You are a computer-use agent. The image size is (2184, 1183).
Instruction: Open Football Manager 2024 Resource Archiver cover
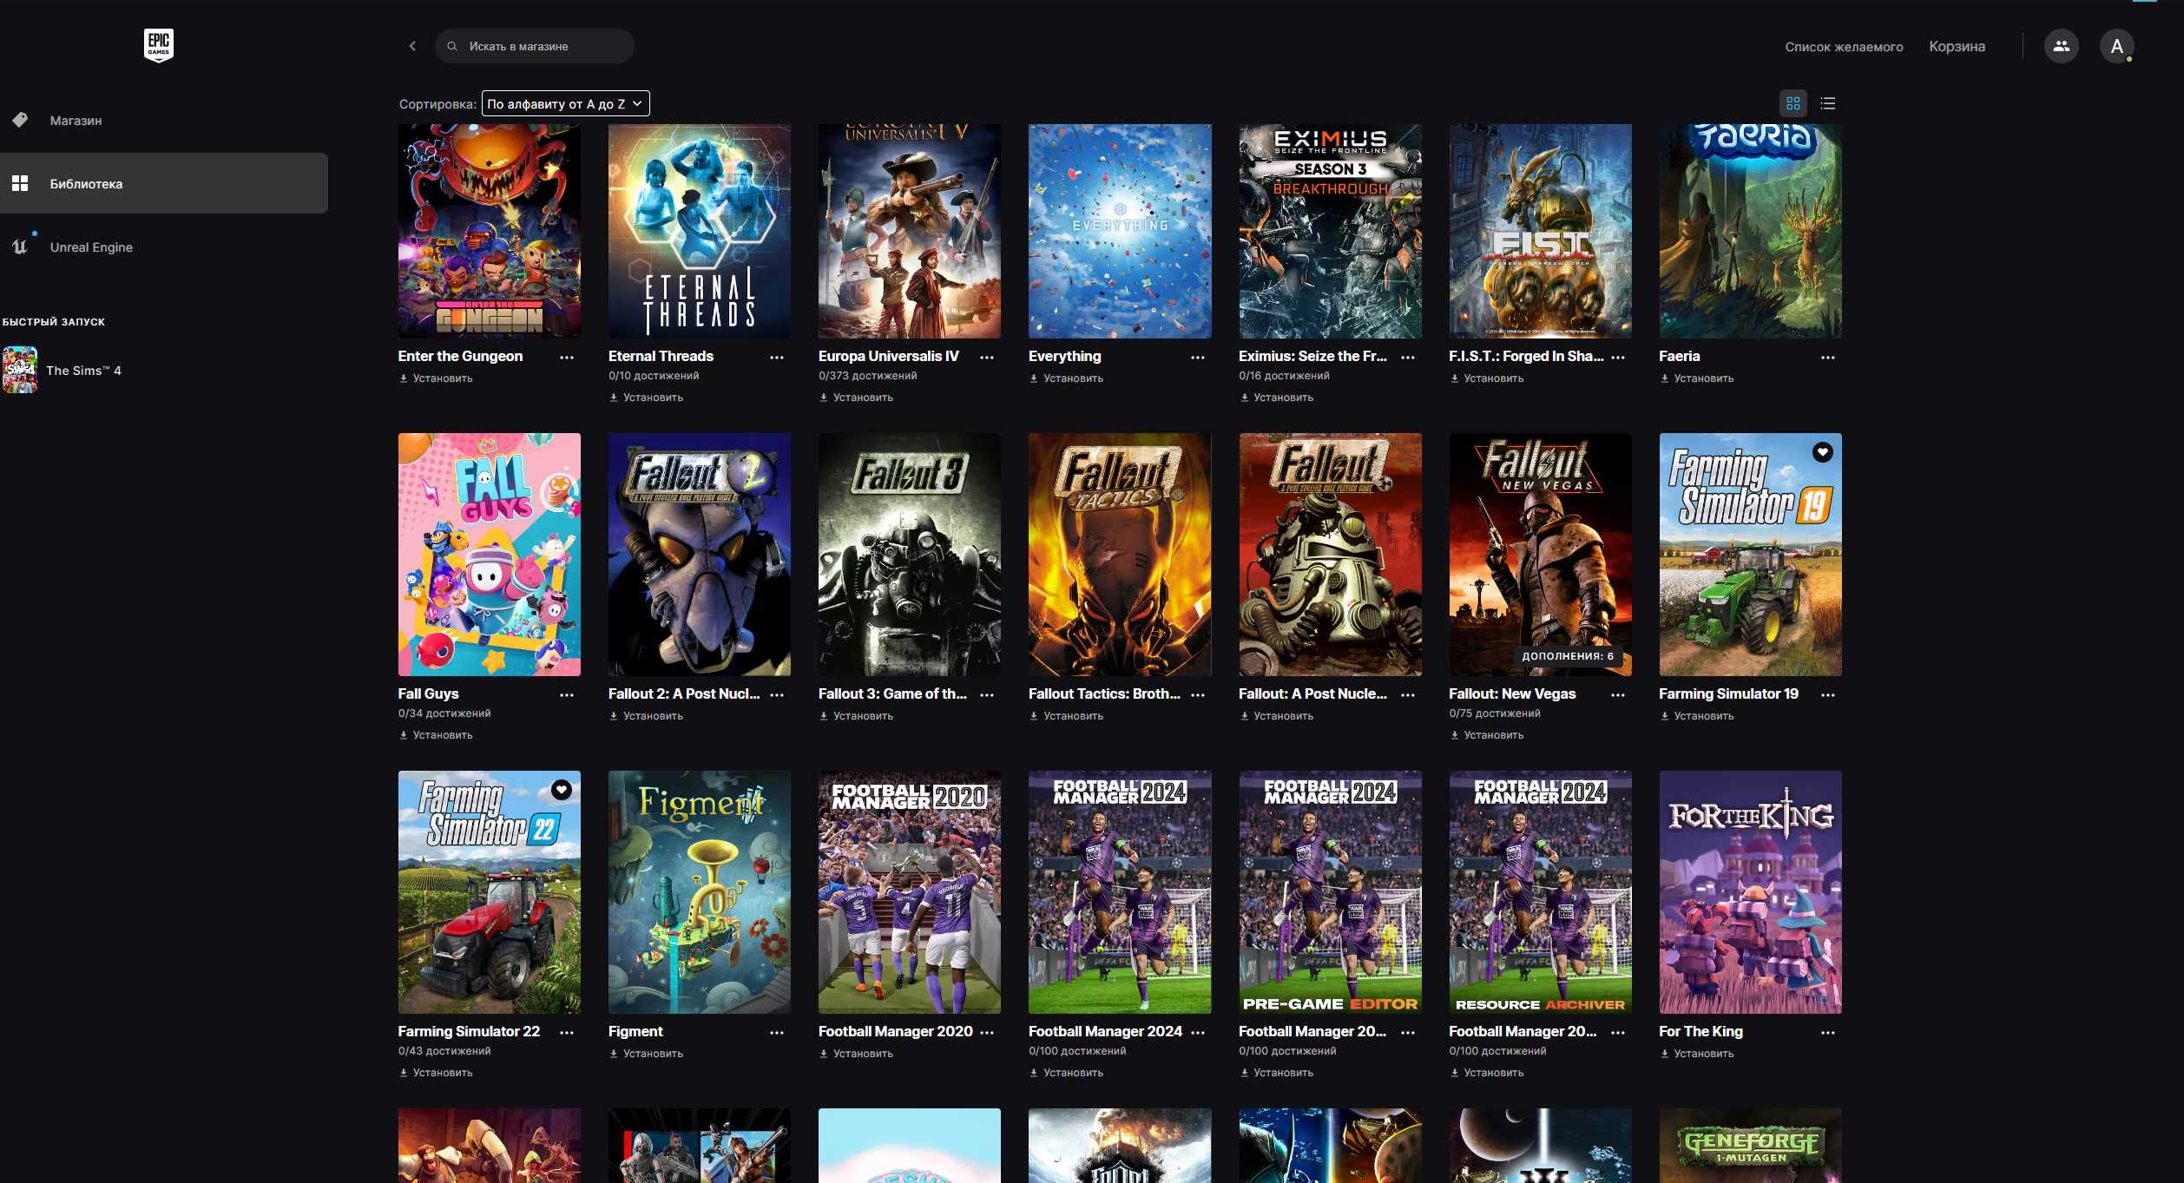1540,892
